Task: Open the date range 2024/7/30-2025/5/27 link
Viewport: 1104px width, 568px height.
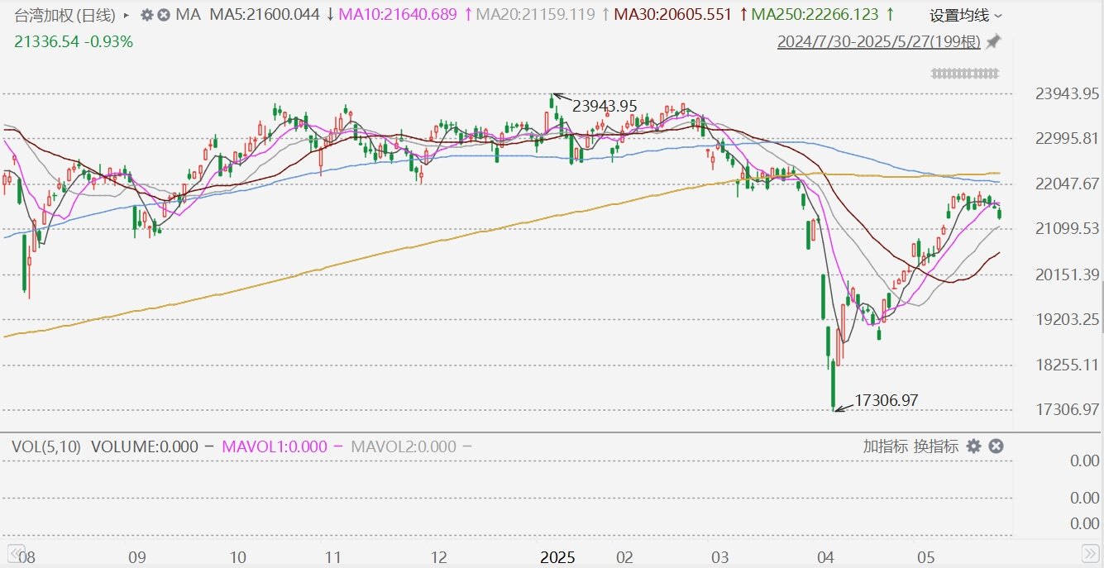Action: 878,42
